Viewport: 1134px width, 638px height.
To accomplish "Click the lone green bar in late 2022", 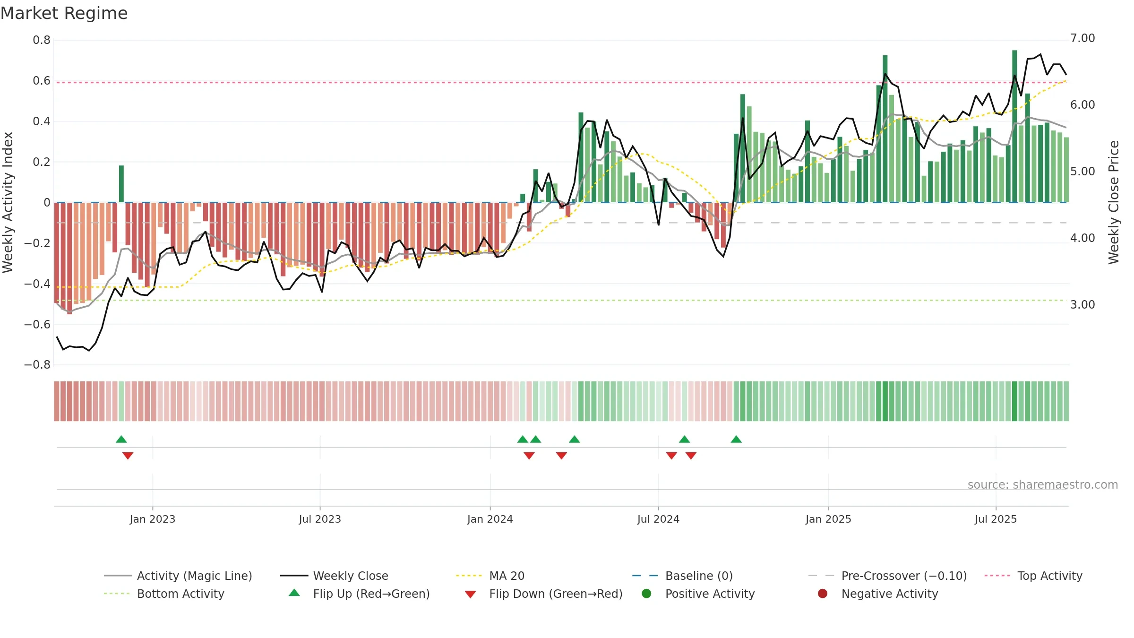I will (121, 184).
